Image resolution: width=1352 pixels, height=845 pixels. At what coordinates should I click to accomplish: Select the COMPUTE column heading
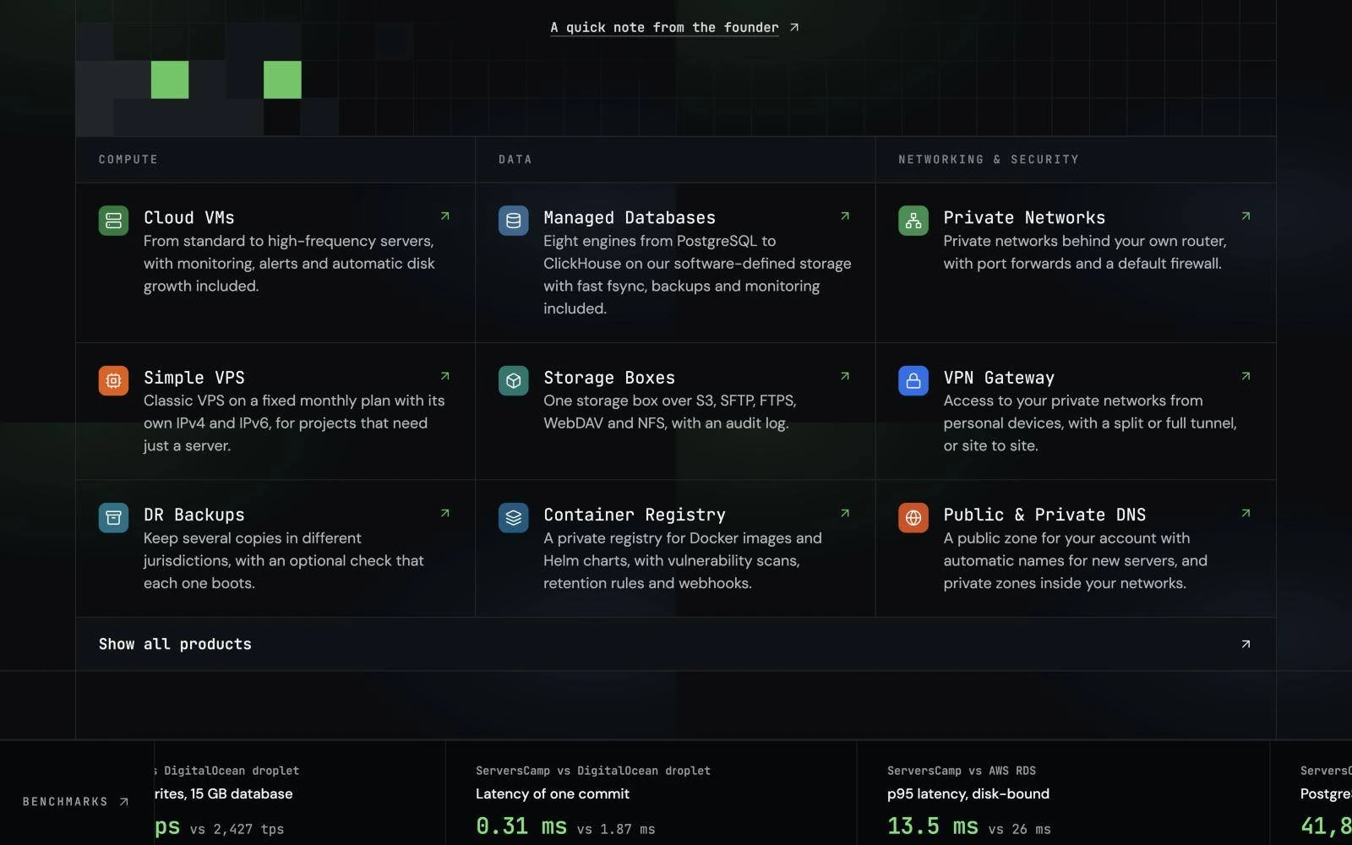pos(128,159)
